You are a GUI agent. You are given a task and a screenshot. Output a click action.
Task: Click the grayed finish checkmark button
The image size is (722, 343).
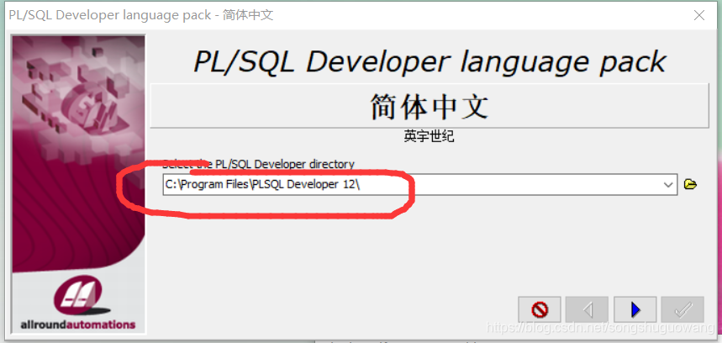[682, 309]
